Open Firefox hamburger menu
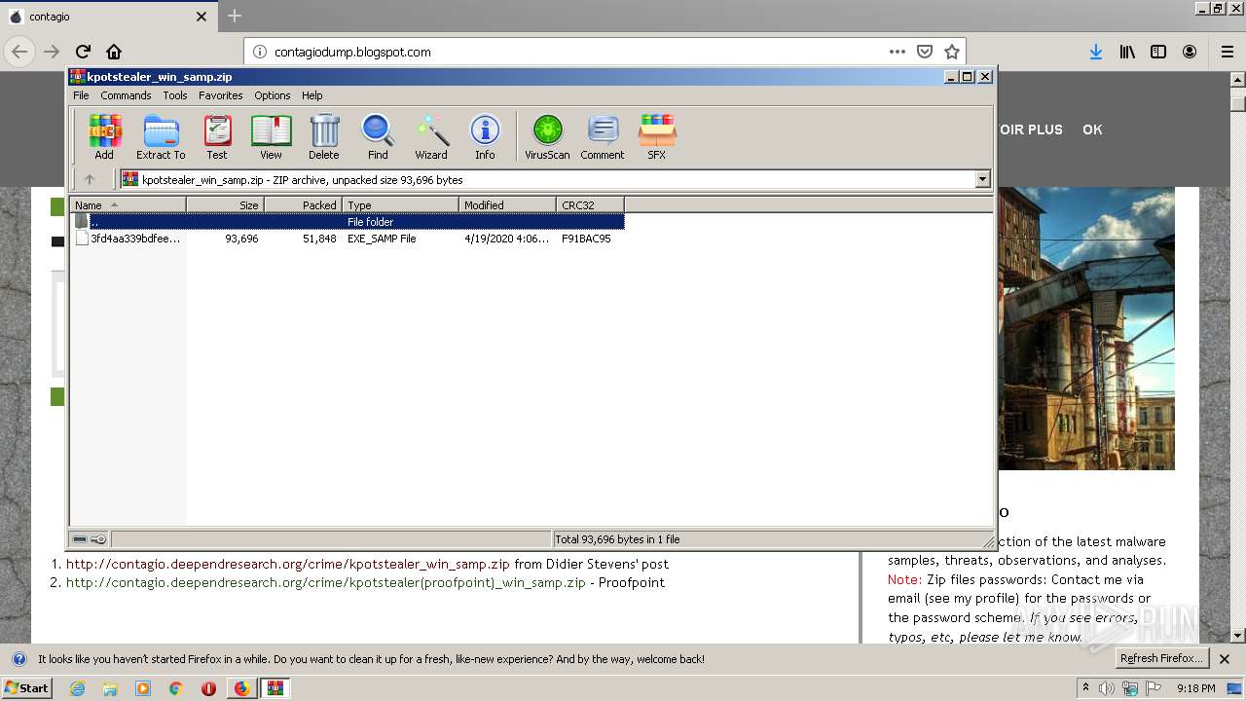The height and width of the screenshot is (701, 1246). pos(1228,52)
